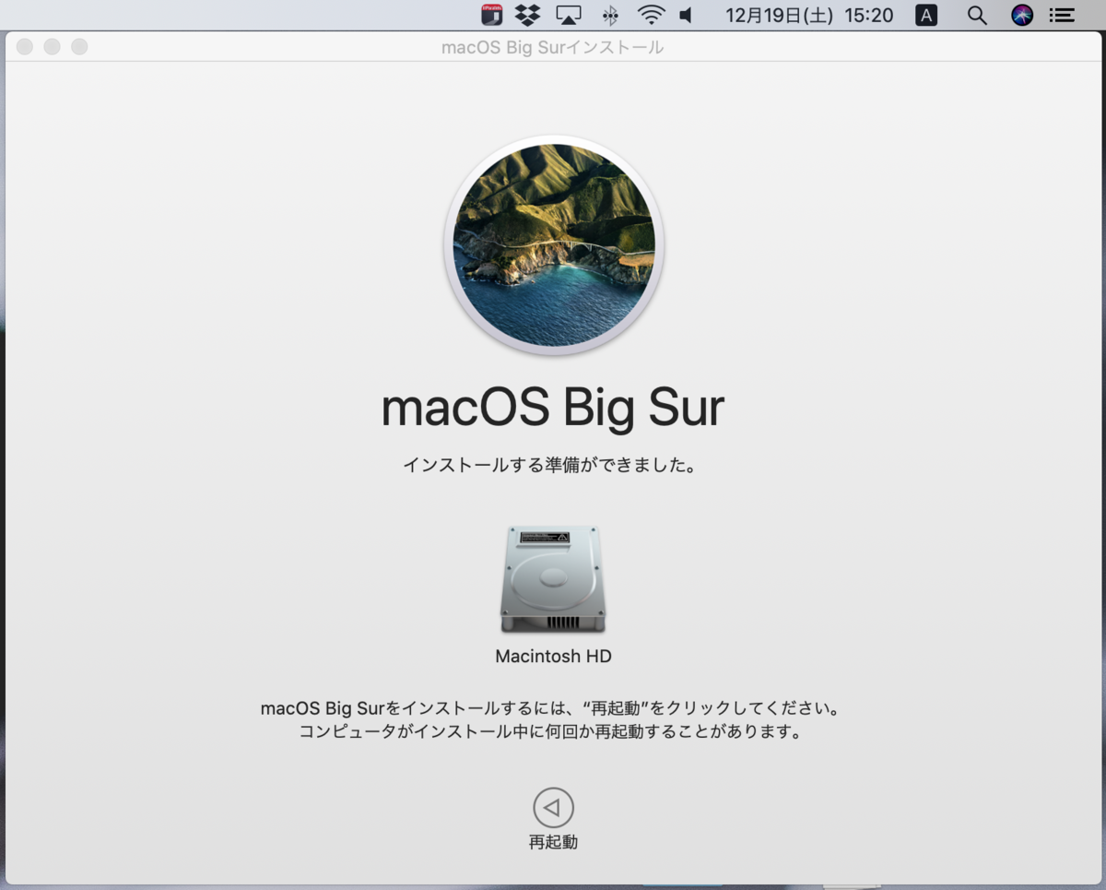Click the macOS Big Sur landscape logo
Viewport: 1106px width, 890px height.
(554, 244)
